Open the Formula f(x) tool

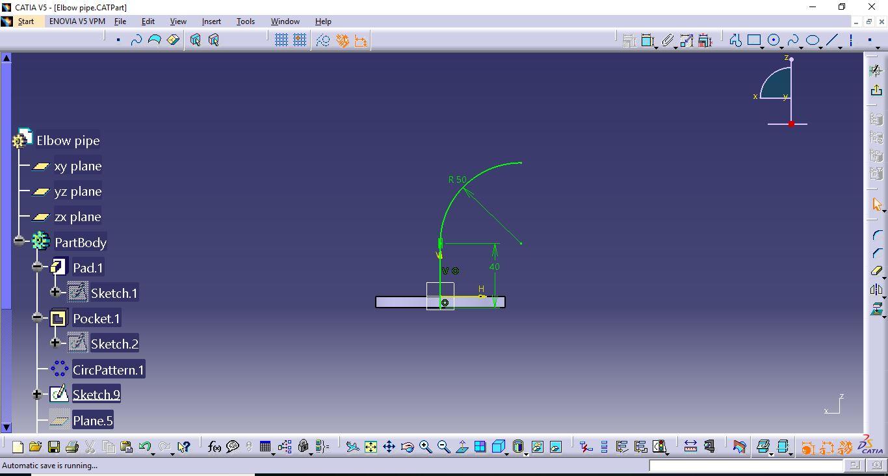[214, 447]
